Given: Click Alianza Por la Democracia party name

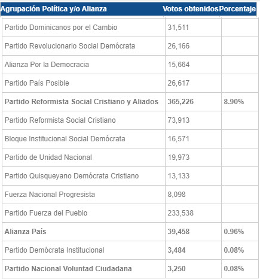Looking at the screenshot, I should pyautogui.click(x=47, y=65).
